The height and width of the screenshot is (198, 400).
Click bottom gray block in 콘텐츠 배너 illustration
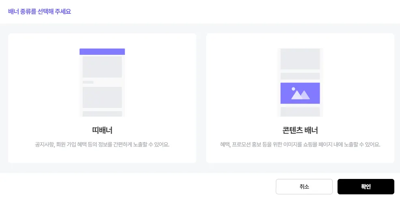point(300,112)
